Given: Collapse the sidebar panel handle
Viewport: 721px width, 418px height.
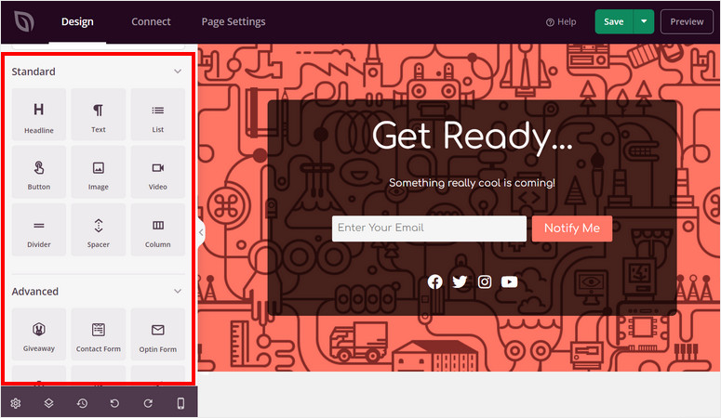Looking at the screenshot, I should coord(201,232).
